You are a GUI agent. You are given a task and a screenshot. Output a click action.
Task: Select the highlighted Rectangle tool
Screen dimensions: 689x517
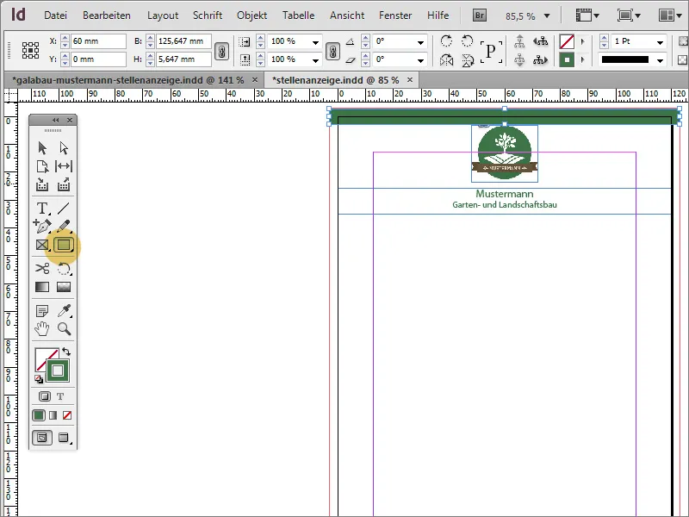pos(64,245)
